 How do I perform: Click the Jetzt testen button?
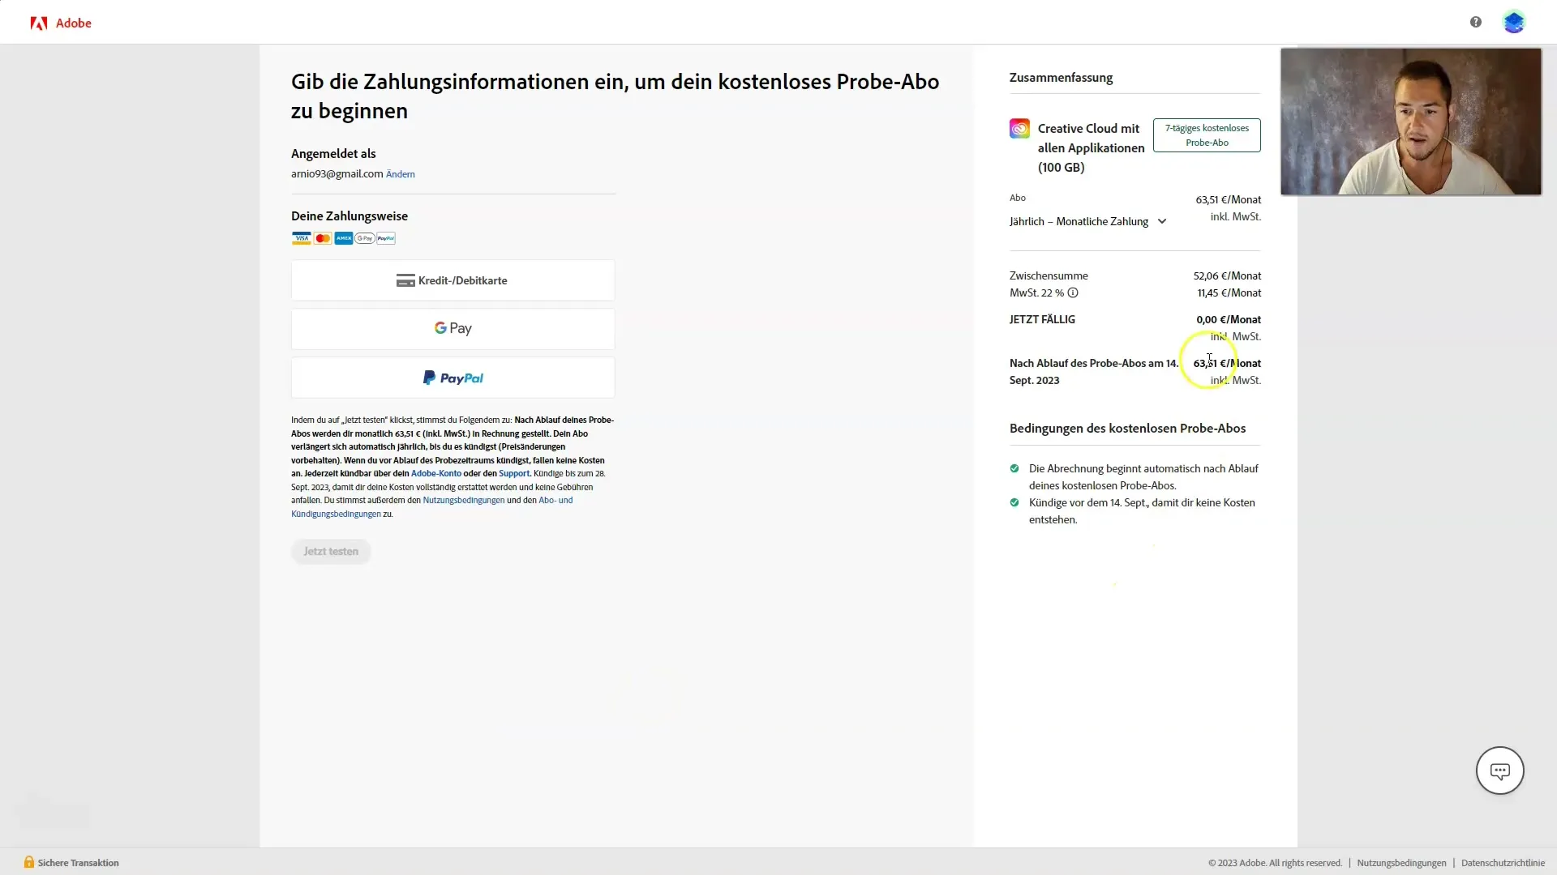tap(331, 551)
